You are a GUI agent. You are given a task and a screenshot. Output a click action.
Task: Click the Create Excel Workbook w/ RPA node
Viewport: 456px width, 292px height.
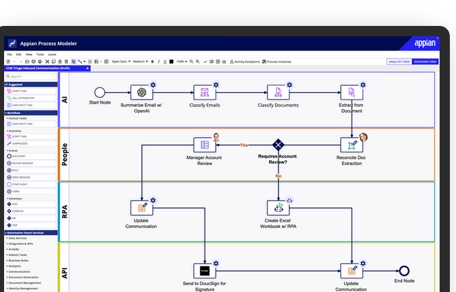(278, 207)
